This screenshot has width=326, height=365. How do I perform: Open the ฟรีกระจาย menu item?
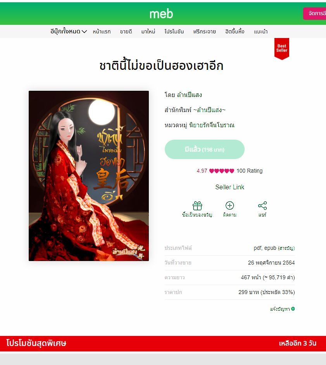tap(204, 31)
